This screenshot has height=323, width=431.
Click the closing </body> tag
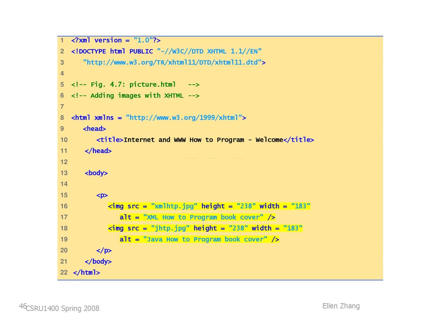(x=98, y=262)
